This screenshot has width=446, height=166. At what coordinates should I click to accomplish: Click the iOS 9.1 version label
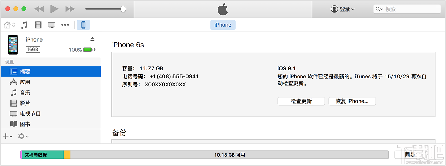[287, 68]
